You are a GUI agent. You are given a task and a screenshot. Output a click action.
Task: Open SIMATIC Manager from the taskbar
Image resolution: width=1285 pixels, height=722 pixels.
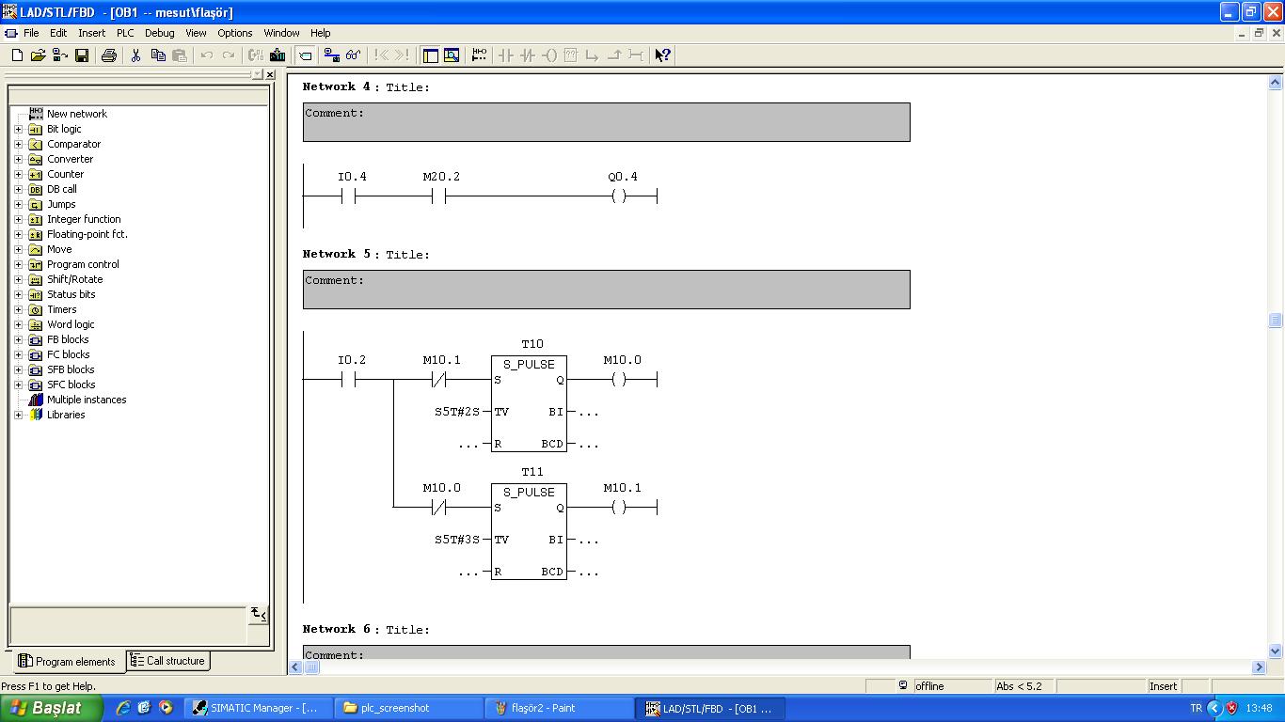tap(259, 708)
